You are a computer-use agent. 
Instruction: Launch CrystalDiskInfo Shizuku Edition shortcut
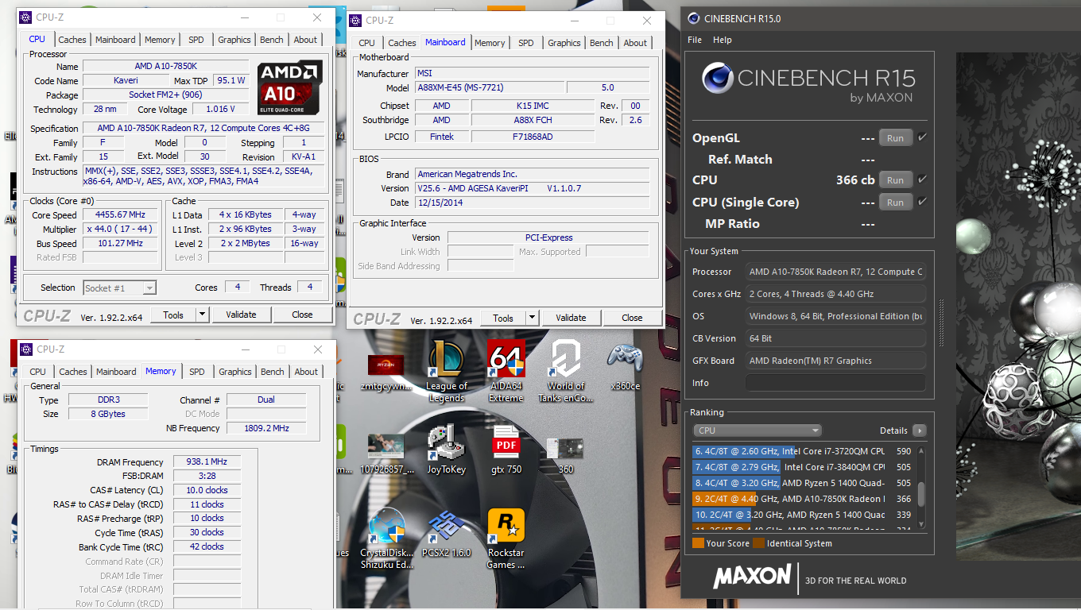[387, 538]
